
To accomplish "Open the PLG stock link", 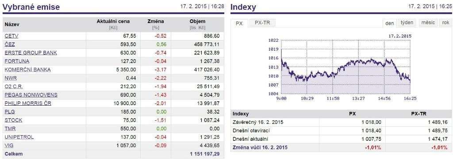I will tap(10, 112).
